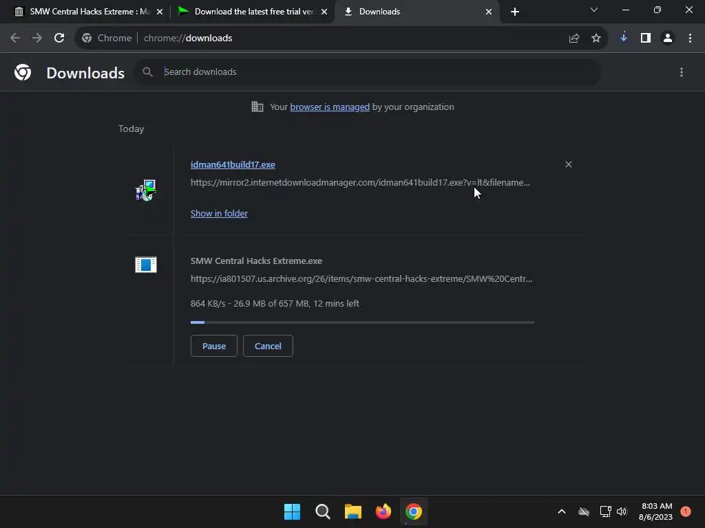Image resolution: width=705 pixels, height=528 pixels.
Task: Bookmark this tab with star icon
Action: tap(596, 38)
